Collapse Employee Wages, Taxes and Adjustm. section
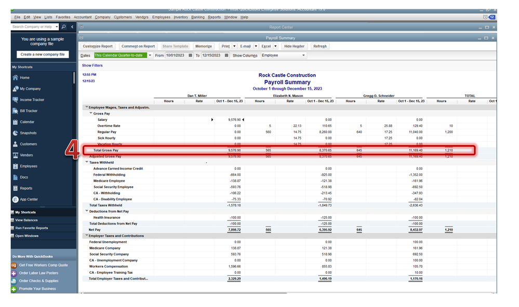The width and height of the screenshot is (519, 307). click(x=87, y=107)
